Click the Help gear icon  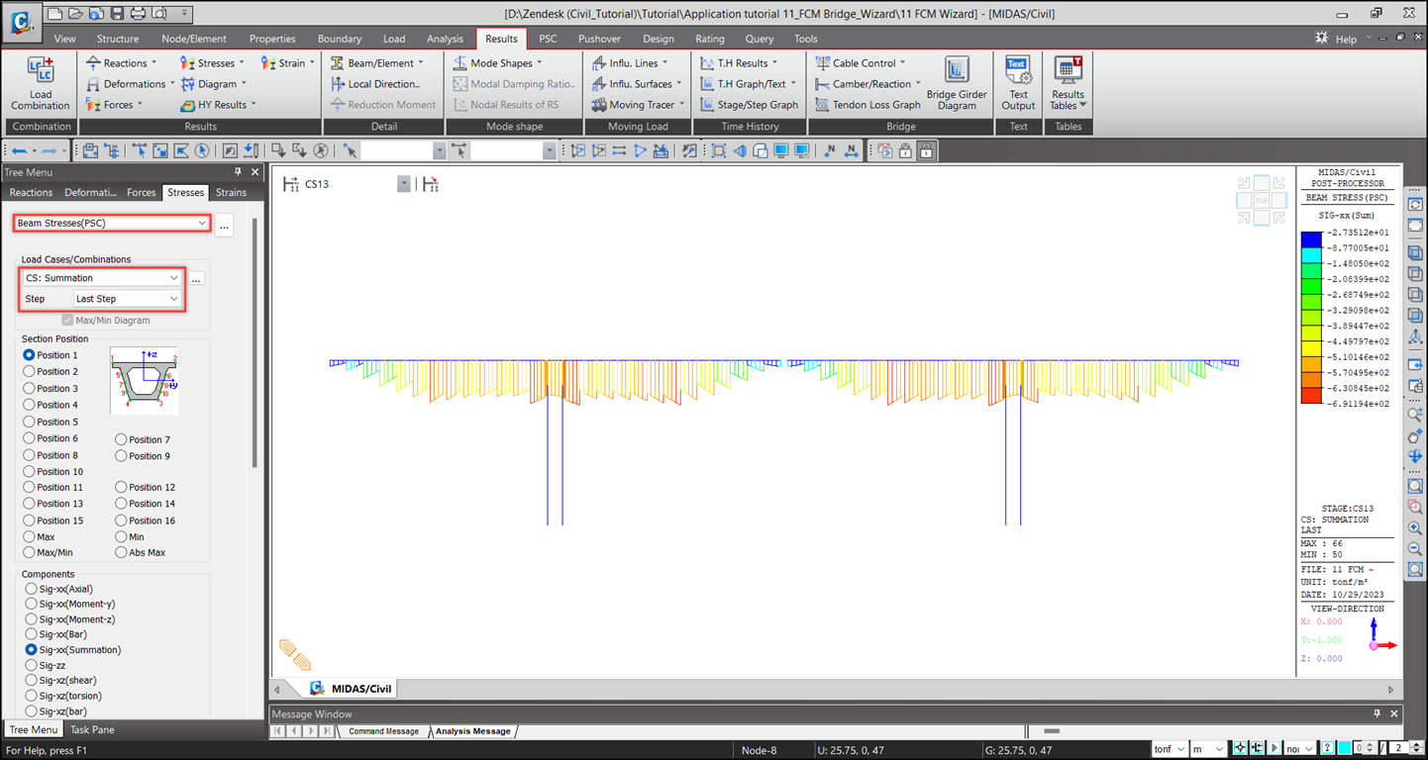coord(1322,38)
